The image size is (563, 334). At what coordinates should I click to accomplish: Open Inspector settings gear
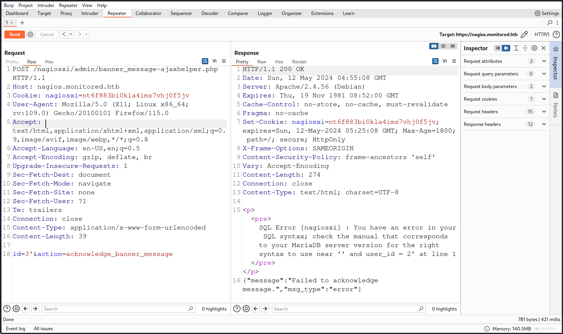[x=535, y=48]
